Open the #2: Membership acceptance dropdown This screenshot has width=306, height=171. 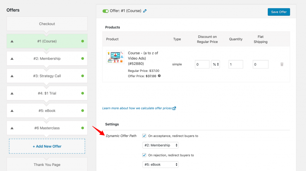click(x=160, y=145)
